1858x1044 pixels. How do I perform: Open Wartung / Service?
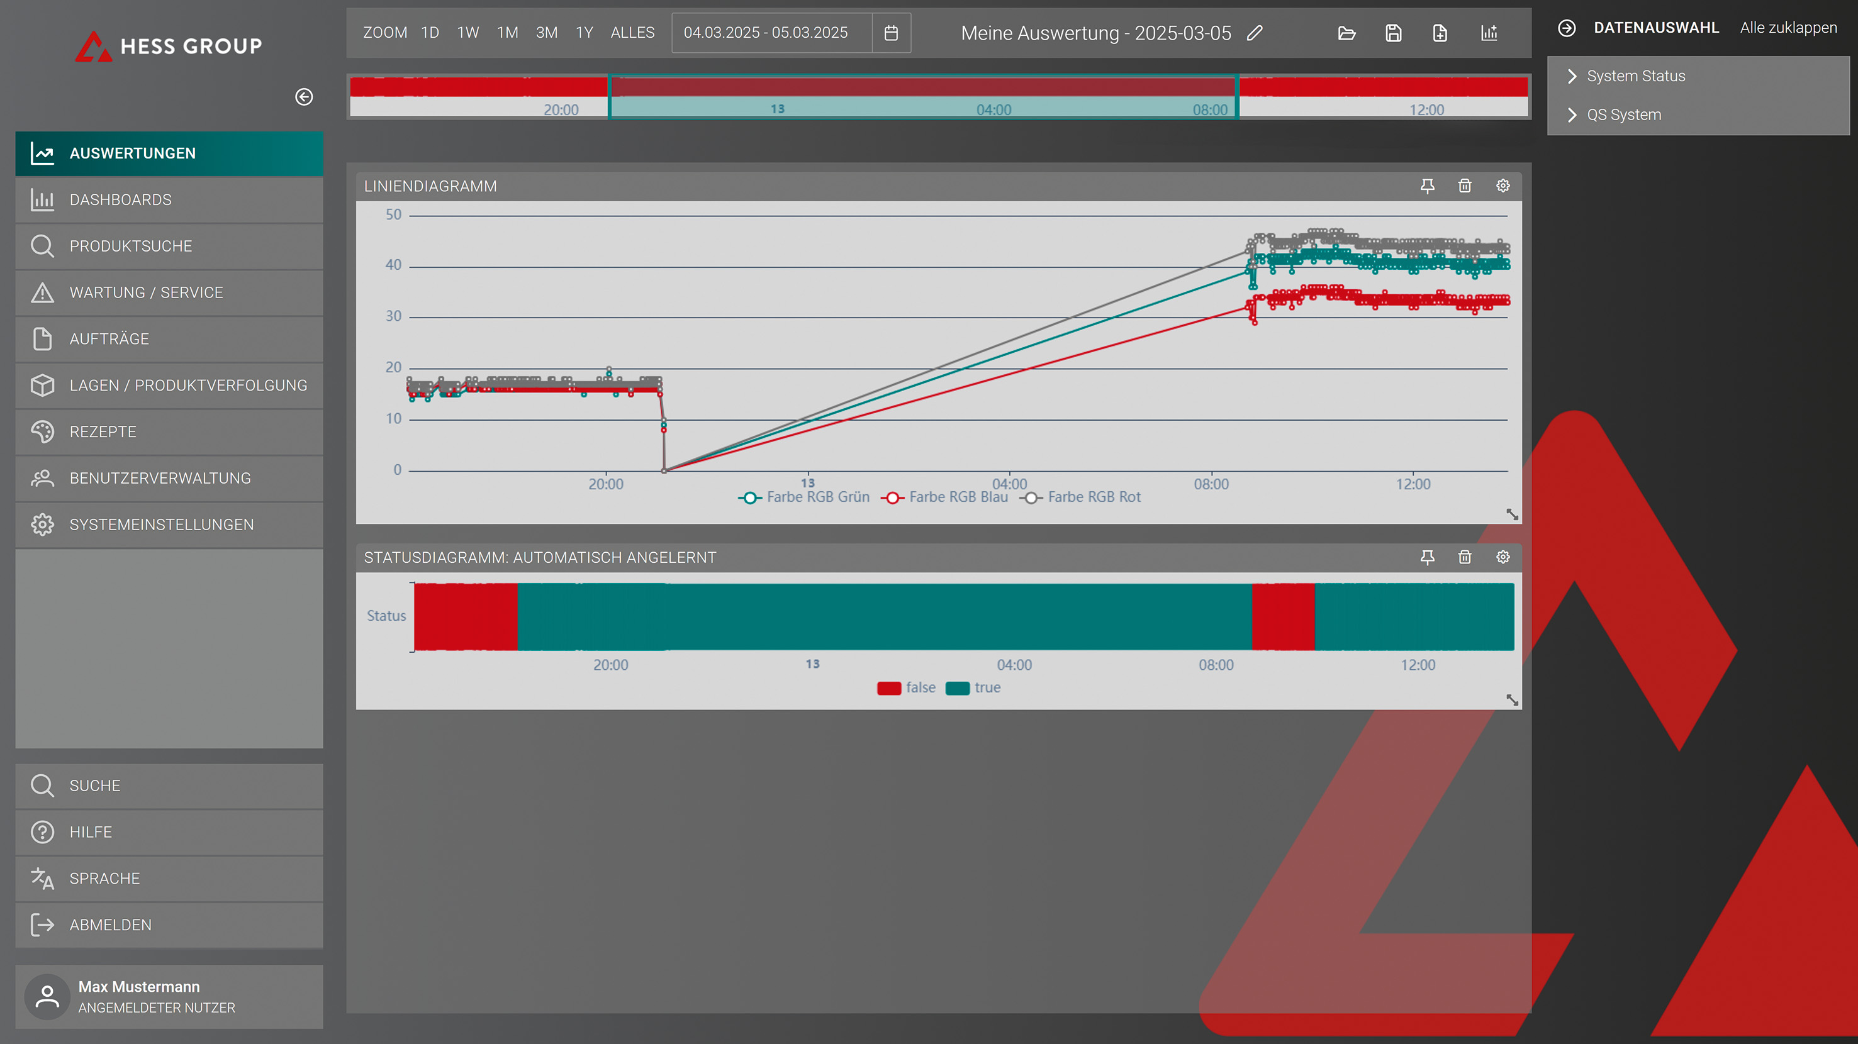169,292
